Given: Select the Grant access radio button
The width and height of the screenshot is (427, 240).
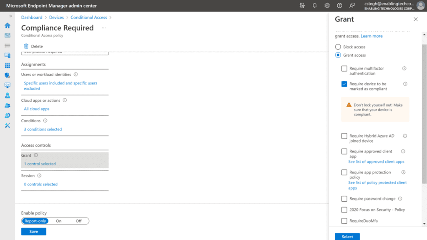Looking at the screenshot, I should coord(338,55).
